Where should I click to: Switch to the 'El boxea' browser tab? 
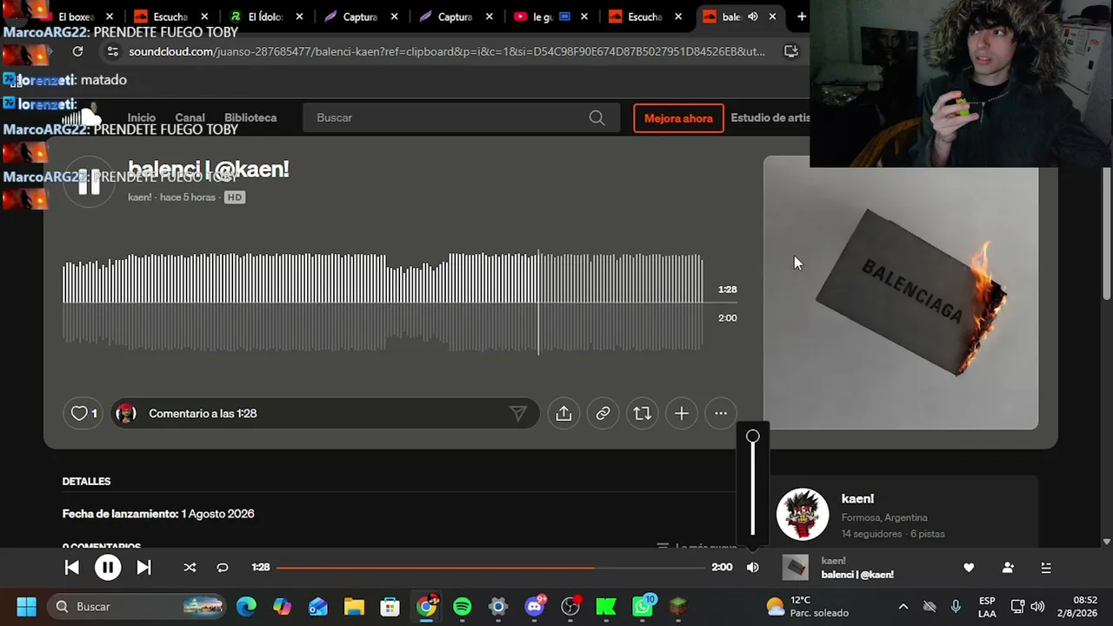[x=77, y=17]
